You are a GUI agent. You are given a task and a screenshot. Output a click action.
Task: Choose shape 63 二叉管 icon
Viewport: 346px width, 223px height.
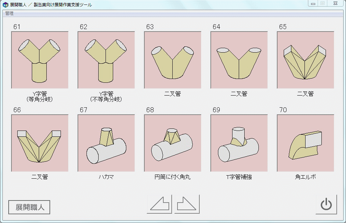(173, 60)
